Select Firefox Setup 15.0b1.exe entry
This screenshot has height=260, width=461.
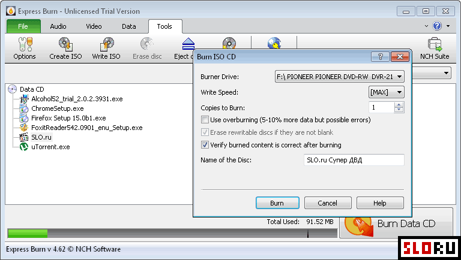[68, 118]
